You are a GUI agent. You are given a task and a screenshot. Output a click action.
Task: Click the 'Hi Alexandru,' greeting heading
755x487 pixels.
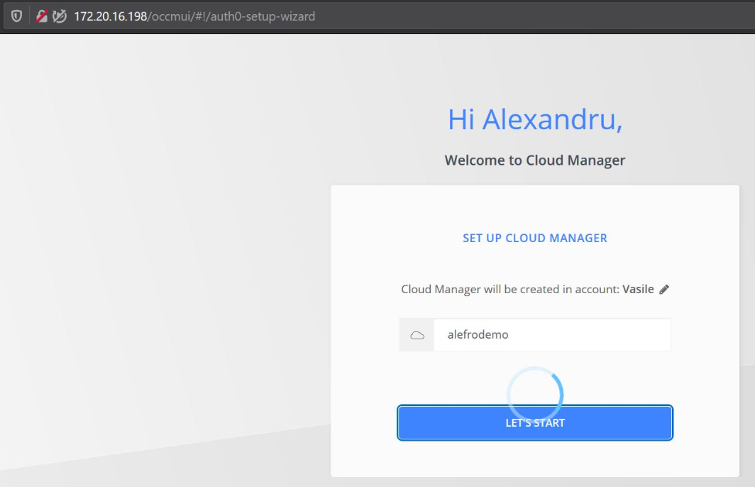(x=535, y=119)
